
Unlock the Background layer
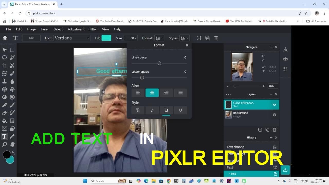(274, 115)
